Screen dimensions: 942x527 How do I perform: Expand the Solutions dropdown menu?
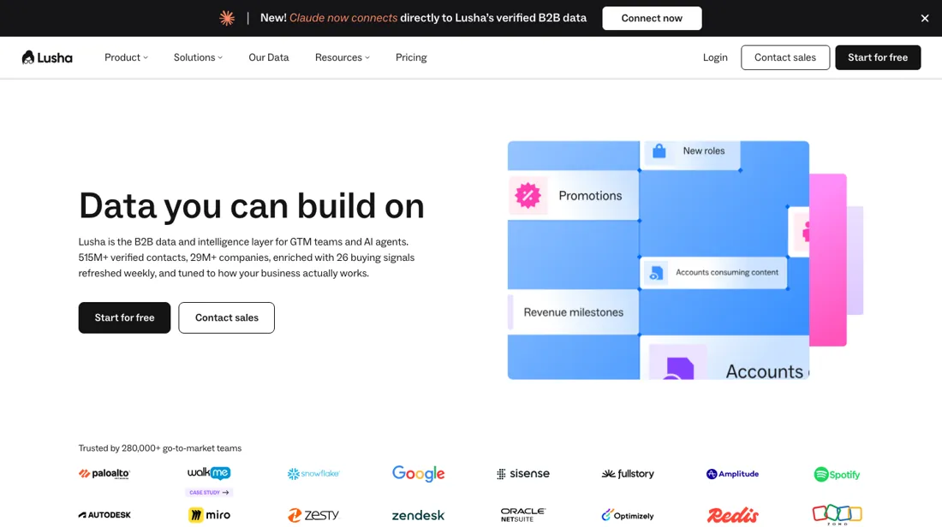[x=199, y=57]
